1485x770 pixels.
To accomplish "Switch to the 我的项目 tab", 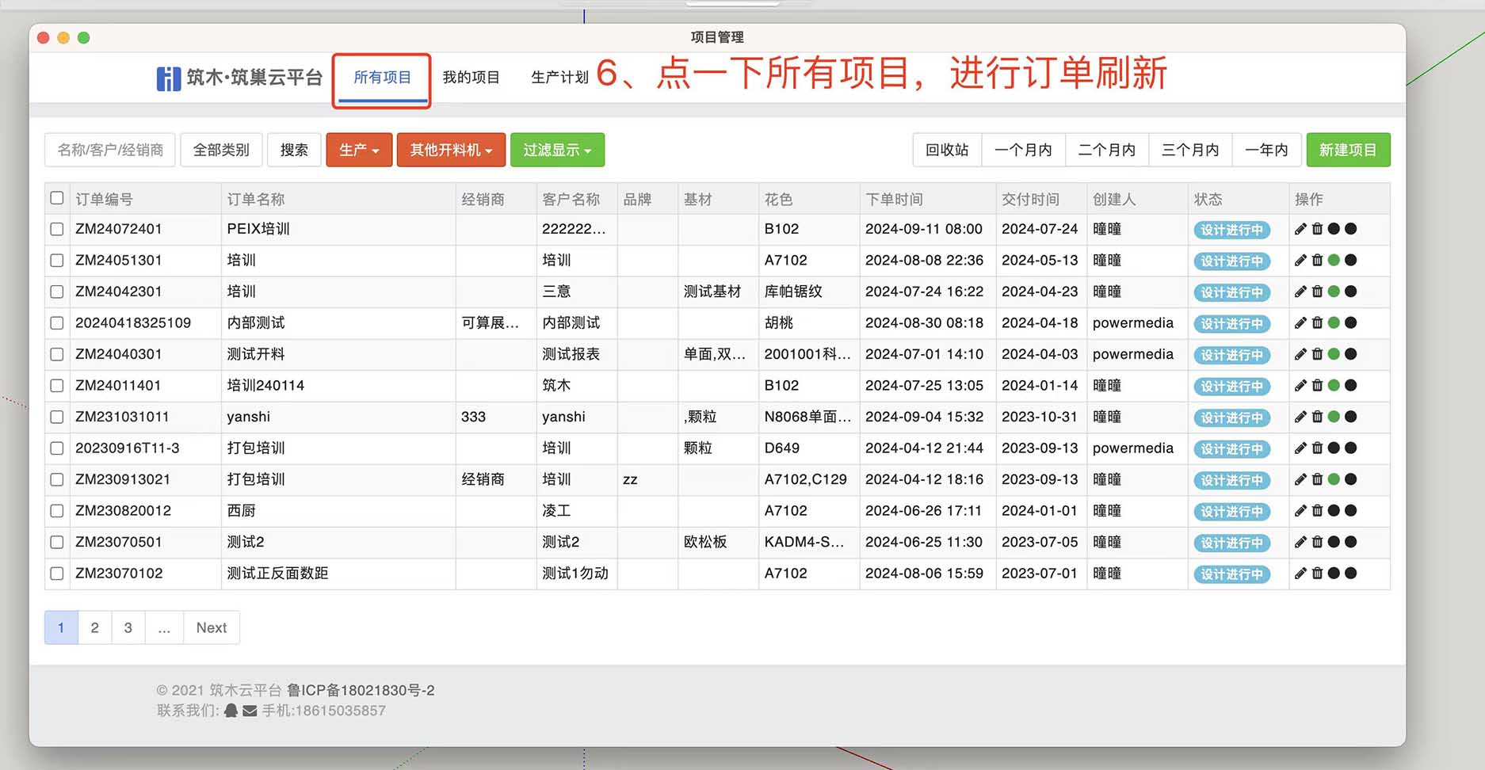I will [x=471, y=78].
